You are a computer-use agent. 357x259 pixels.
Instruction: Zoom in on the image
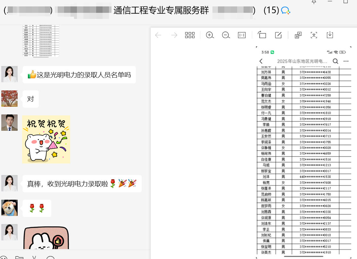tap(210, 35)
